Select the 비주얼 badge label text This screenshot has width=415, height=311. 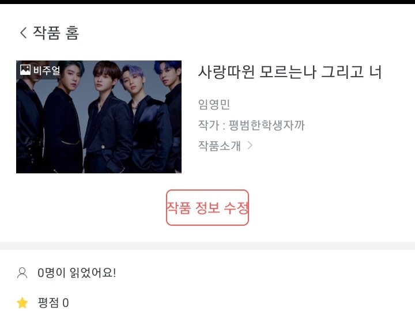coord(47,70)
